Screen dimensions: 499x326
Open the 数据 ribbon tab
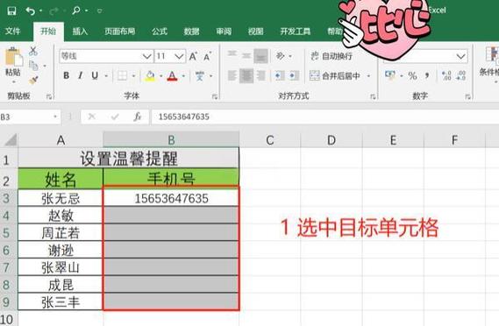point(191,32)
